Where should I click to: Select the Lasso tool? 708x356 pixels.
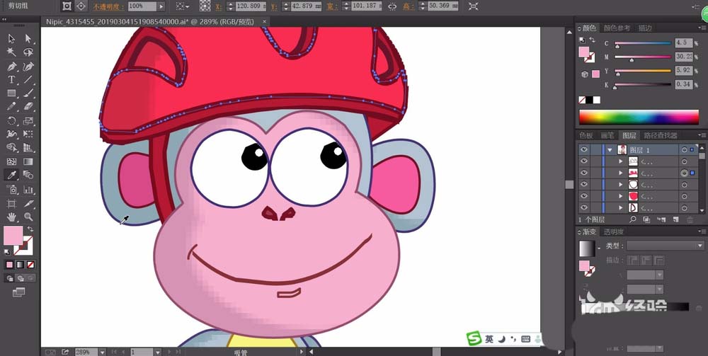pos(28,52)
